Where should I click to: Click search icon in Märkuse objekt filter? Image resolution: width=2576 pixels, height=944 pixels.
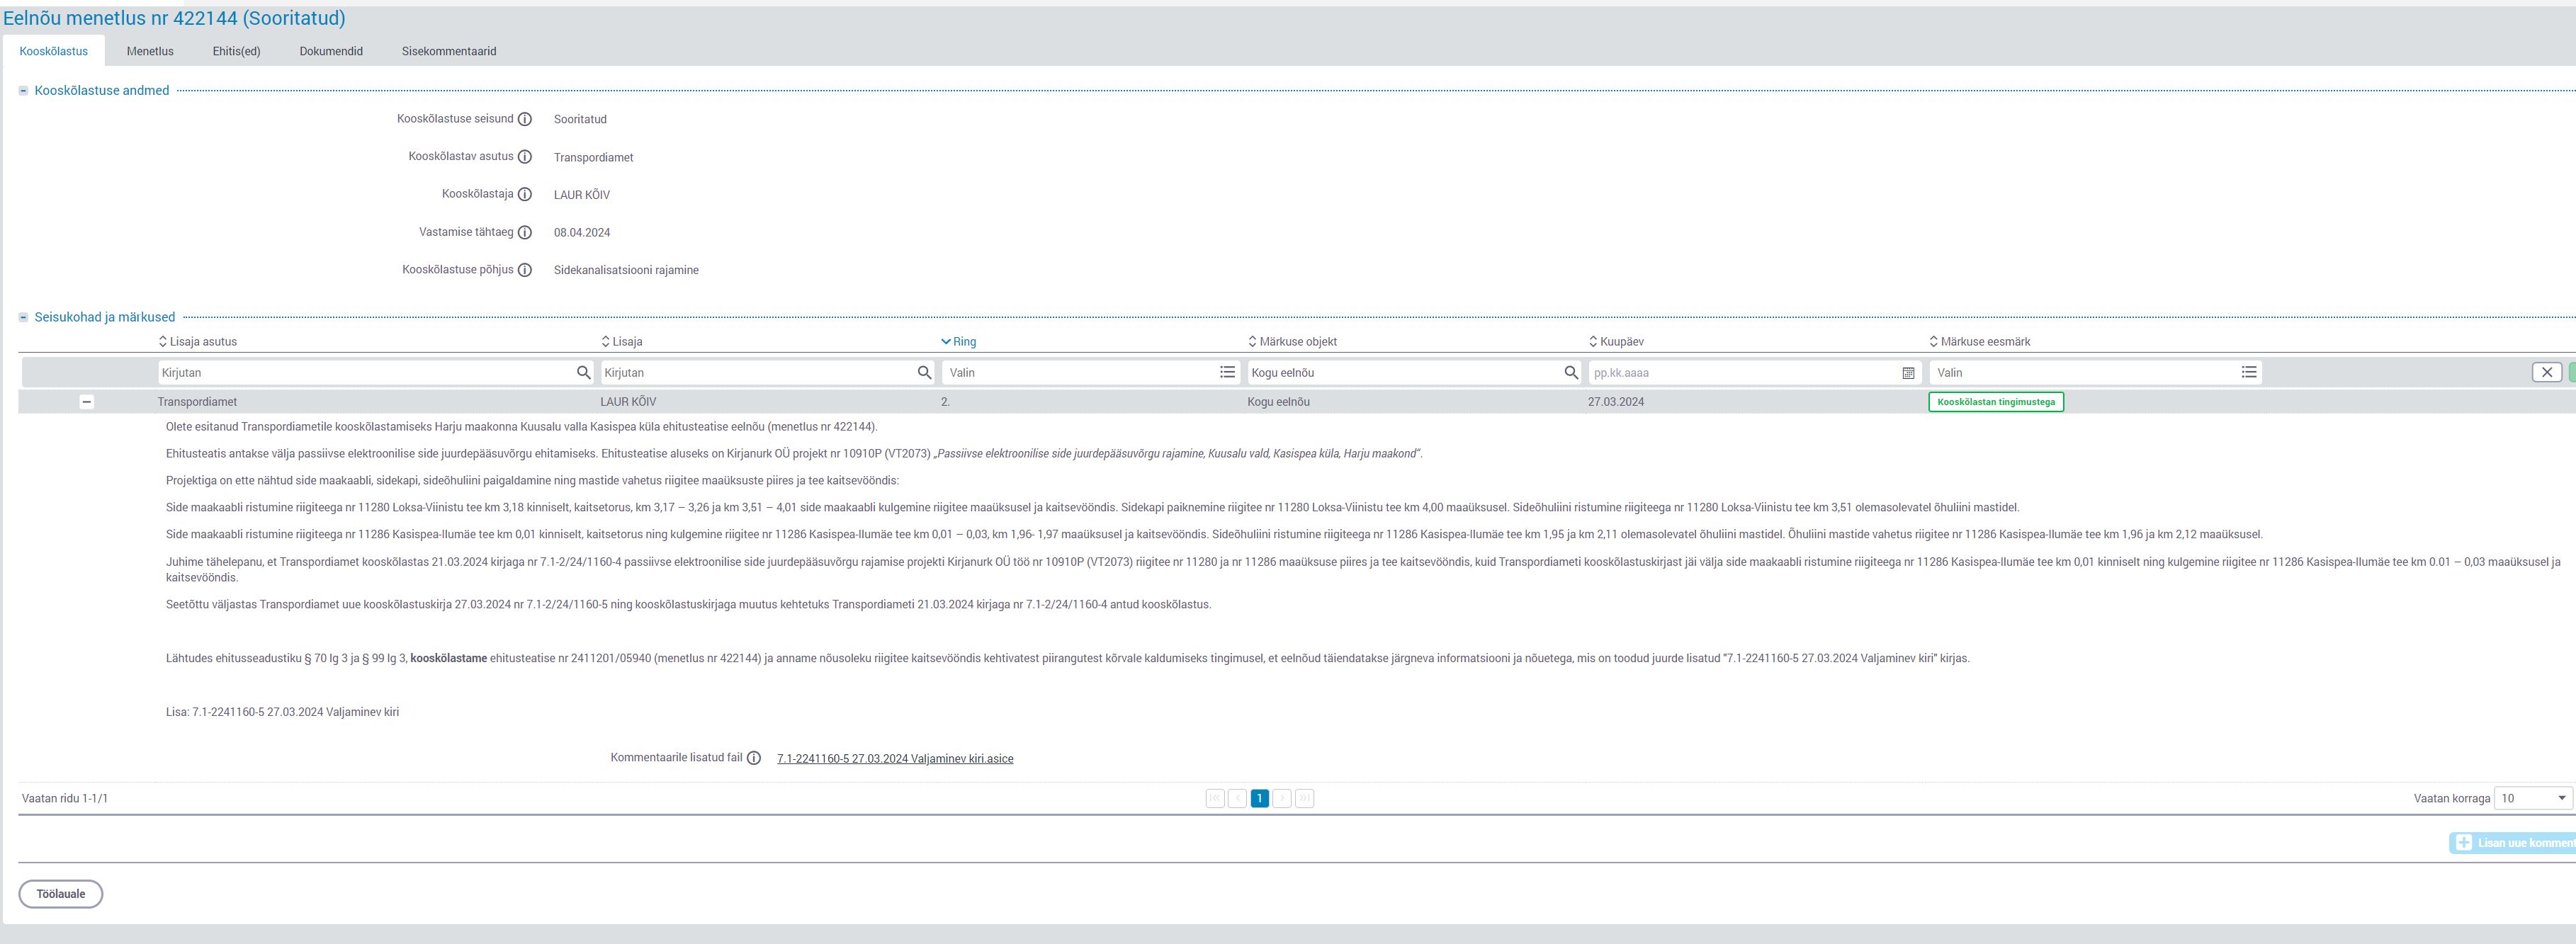pyautogui.click(x=1571, y=373)
